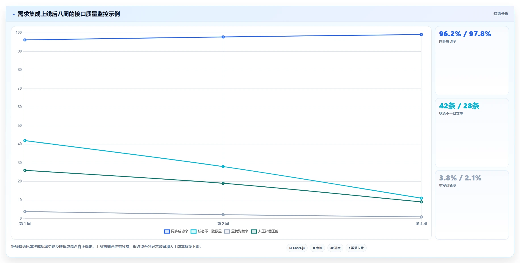Click the 同步成功率 card caption
The image size is (520, 263).
pyautogui.click(x=448, y=41)
